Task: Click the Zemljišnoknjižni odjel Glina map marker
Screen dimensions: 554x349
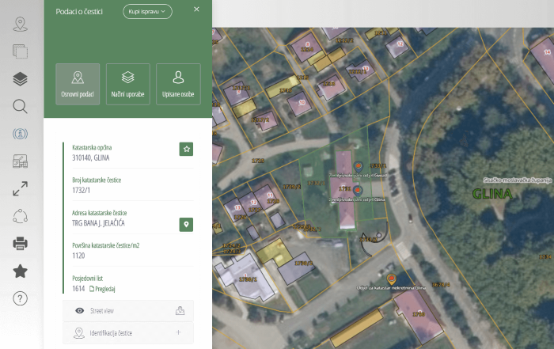Action: (x=358, y=191)
